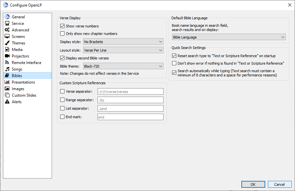Enable Only show new chapter numbers
The height and width of the screenshot is (191, 295).
click(62, 33)
